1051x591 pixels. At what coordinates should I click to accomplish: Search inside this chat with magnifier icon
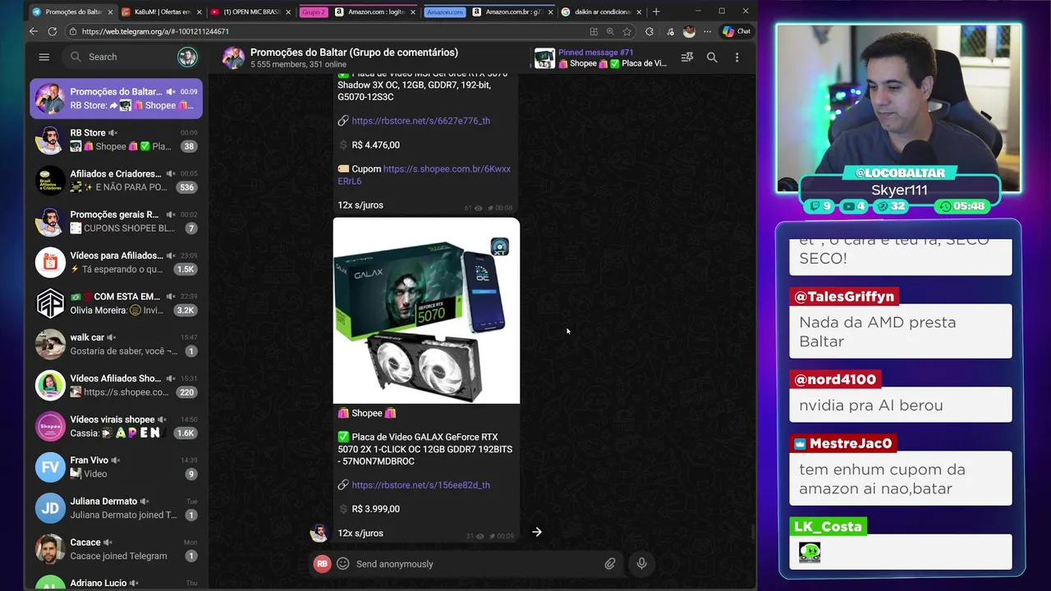tap(712, 57)
